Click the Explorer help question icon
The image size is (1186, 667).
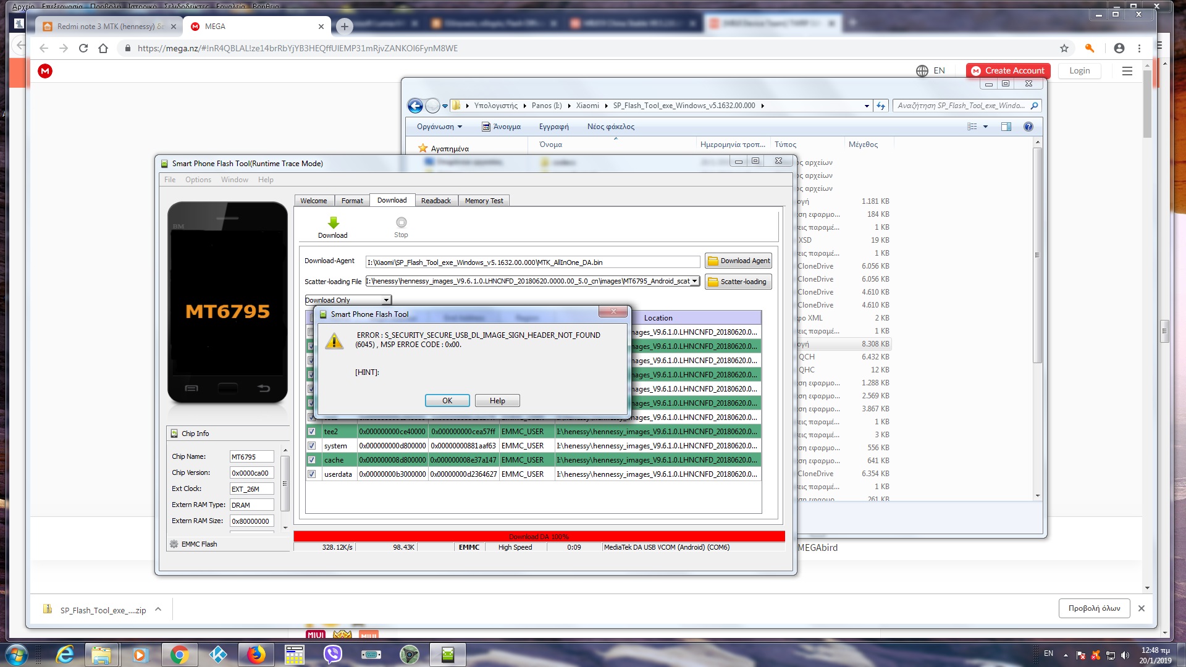[1028, 127]
